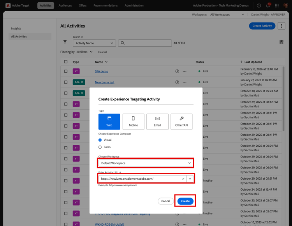292x226 pixels.
Task: Select the Other/API activity type tile
Action: tap(181, 122)
